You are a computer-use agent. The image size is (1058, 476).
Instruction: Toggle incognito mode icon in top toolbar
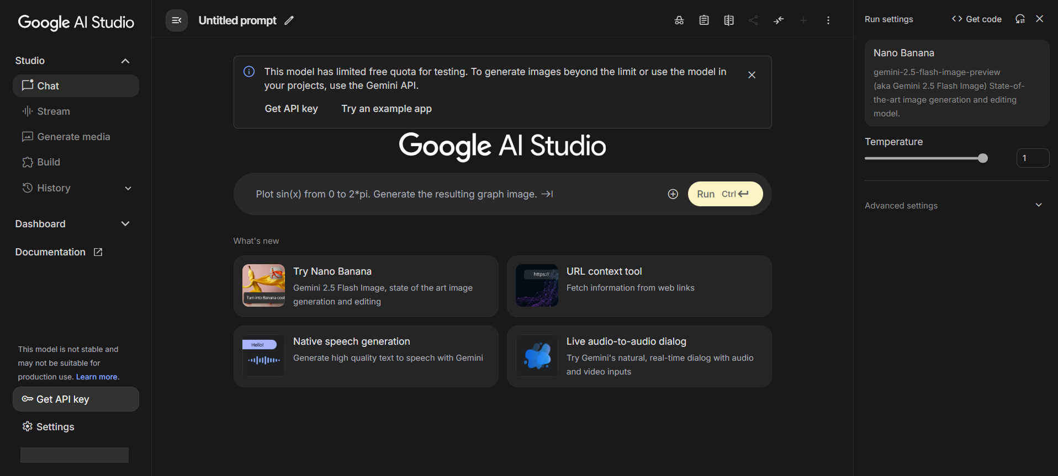679,20
